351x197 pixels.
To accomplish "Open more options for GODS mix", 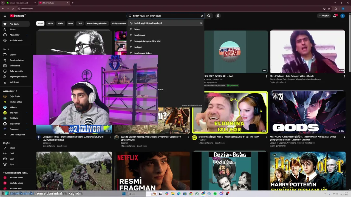I will [x=344, y=137].
